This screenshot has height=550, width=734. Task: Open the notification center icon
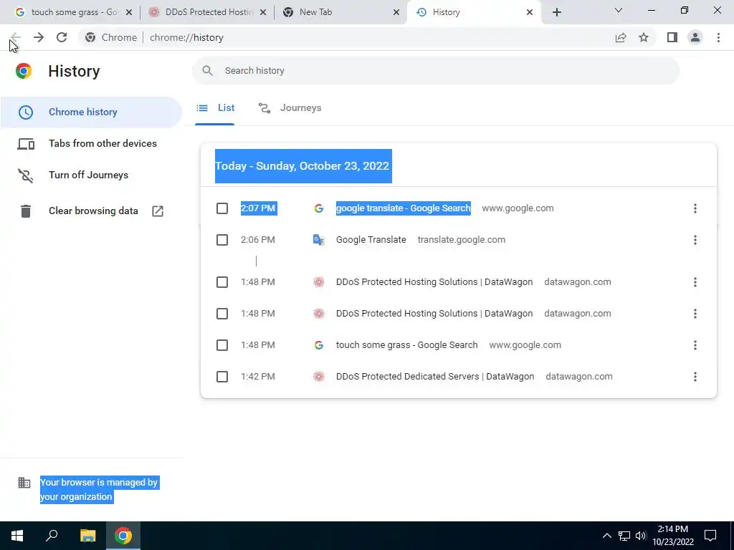pyautogui.click(x=710, y=536)
